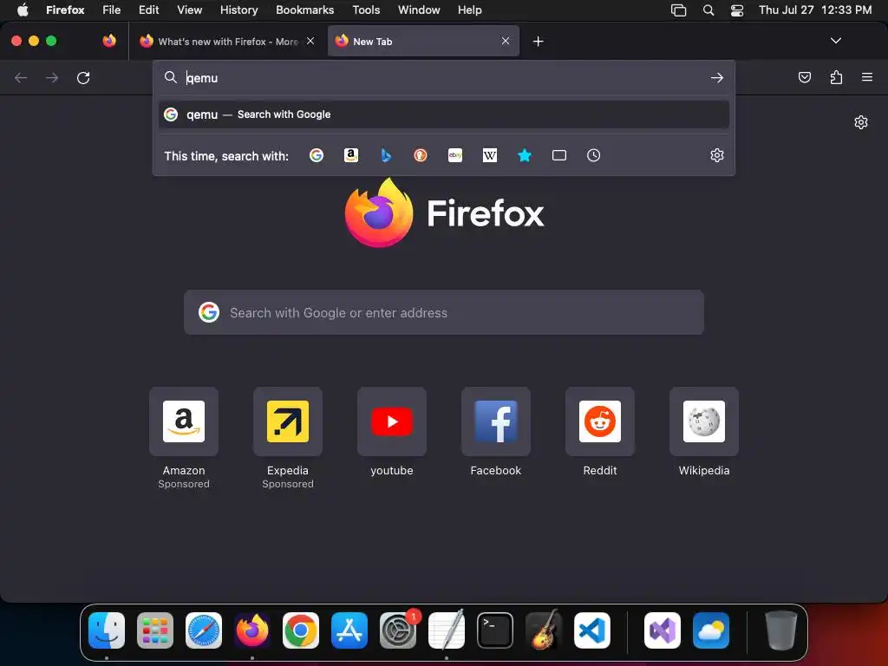Viewport: 888px width, 666px height.
Task: Search this time with eBay icon
Action: (x=455, y=155)
